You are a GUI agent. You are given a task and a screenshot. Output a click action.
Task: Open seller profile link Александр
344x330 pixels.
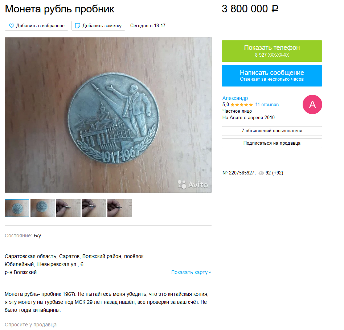[x=235, y=98]
